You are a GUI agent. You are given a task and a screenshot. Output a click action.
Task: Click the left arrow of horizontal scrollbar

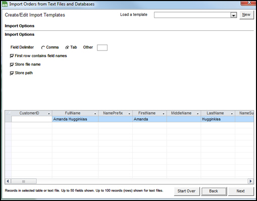click(8, 181)
